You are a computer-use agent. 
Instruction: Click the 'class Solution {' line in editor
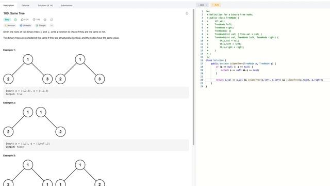(216, 60)
